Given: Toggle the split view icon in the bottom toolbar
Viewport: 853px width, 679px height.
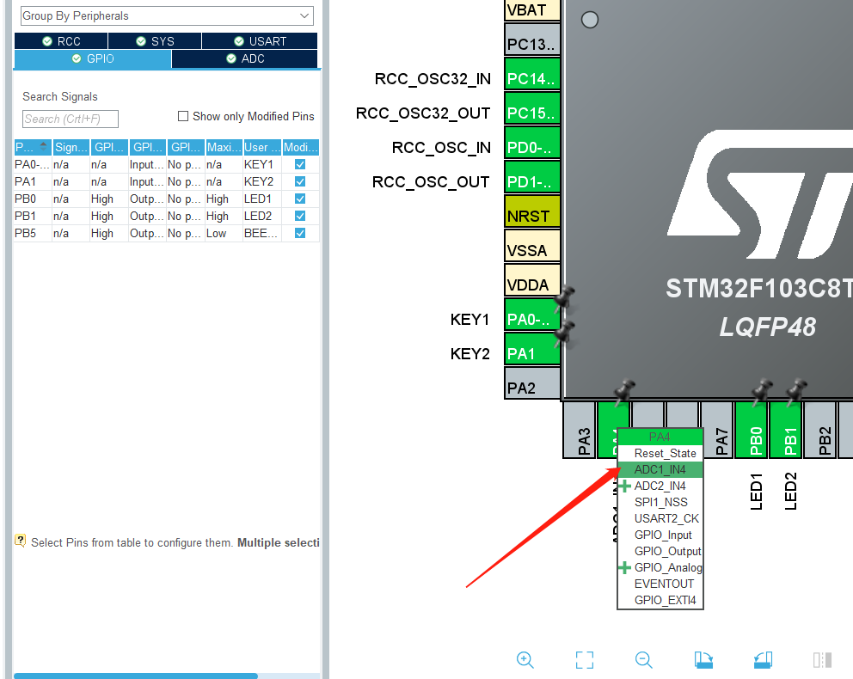Looking at the screenshot, I should tap(822, 659).
